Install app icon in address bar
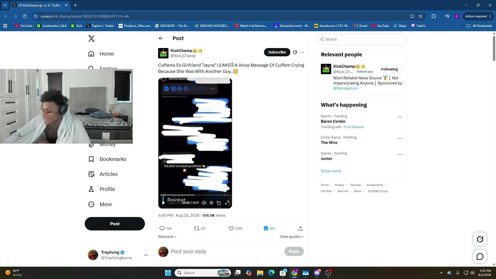496x279 pixels. click(x=412, y=16)
